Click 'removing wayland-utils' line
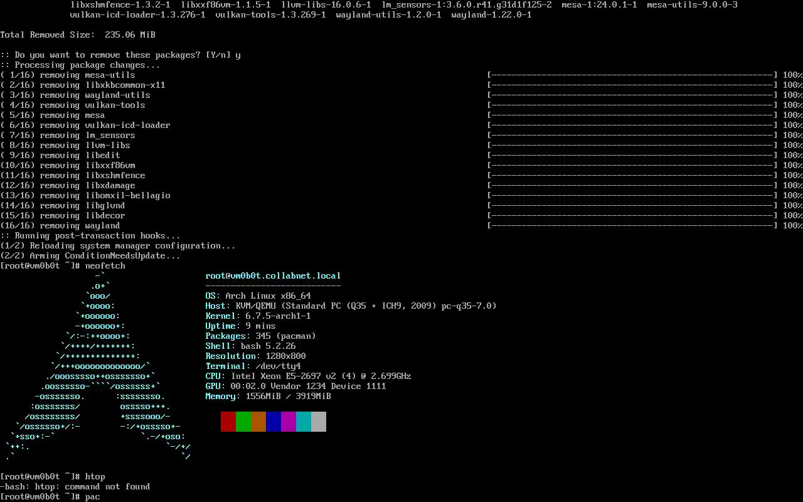This screenshot has height=502, width=803. [x=75, y=95]
